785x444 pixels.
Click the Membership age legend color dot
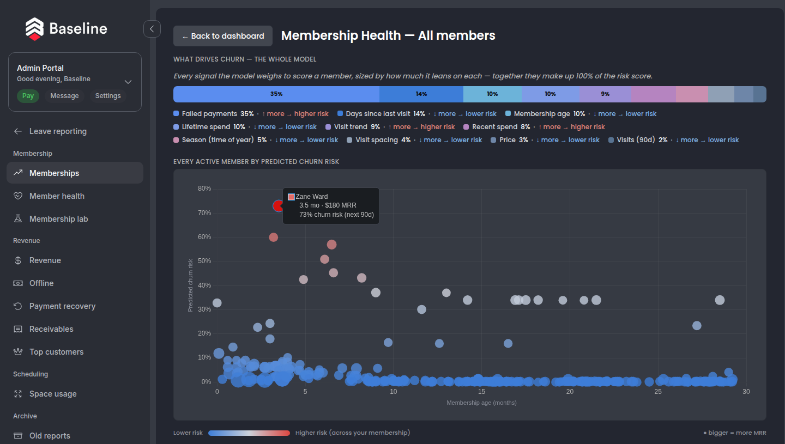[508, 114]
